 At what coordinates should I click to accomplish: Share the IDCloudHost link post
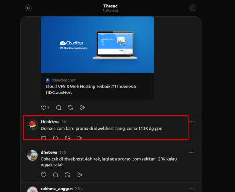(83, 108)
